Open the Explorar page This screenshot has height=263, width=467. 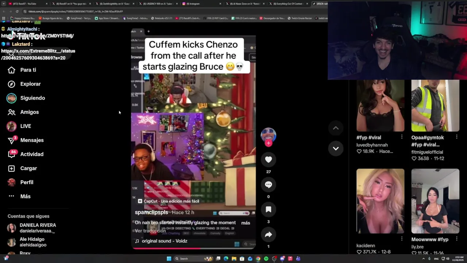(24, 84)
